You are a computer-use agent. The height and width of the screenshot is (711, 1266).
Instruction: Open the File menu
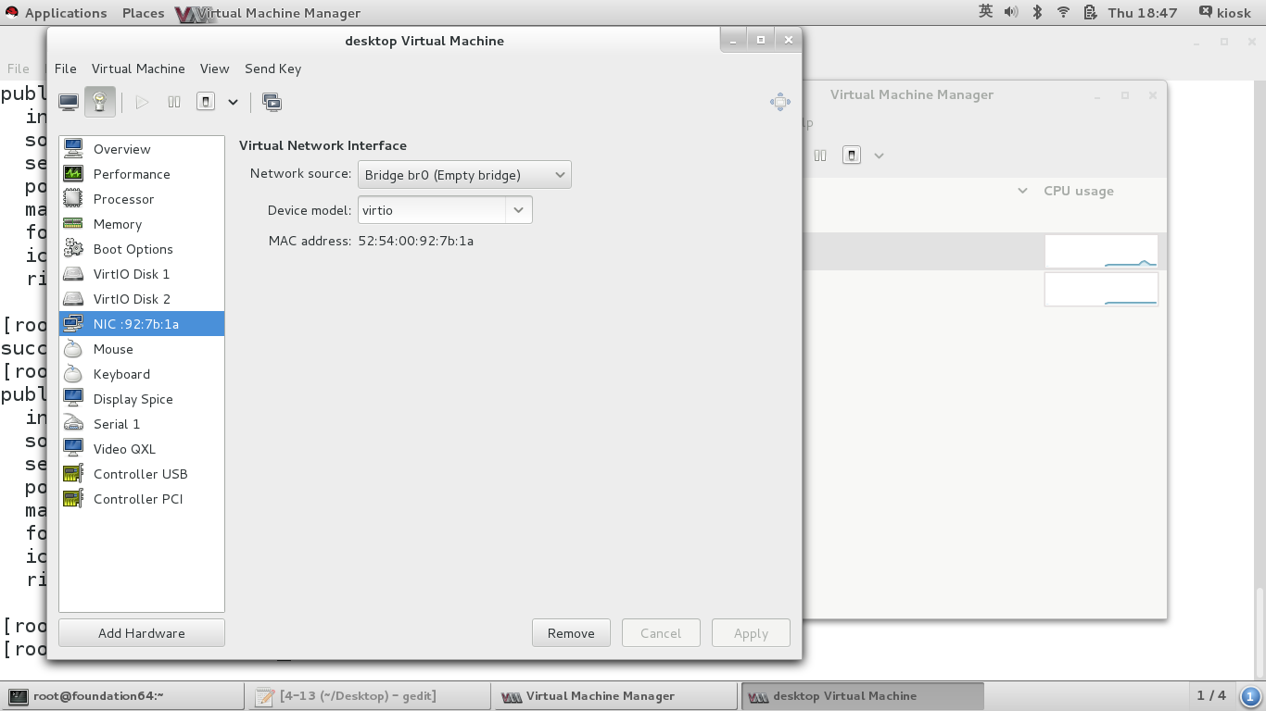[65, 69]
